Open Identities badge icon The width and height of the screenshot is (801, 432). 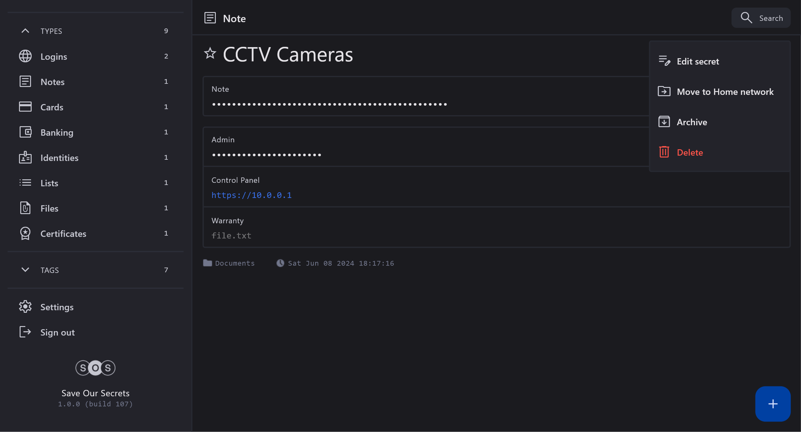click(25, 157)
